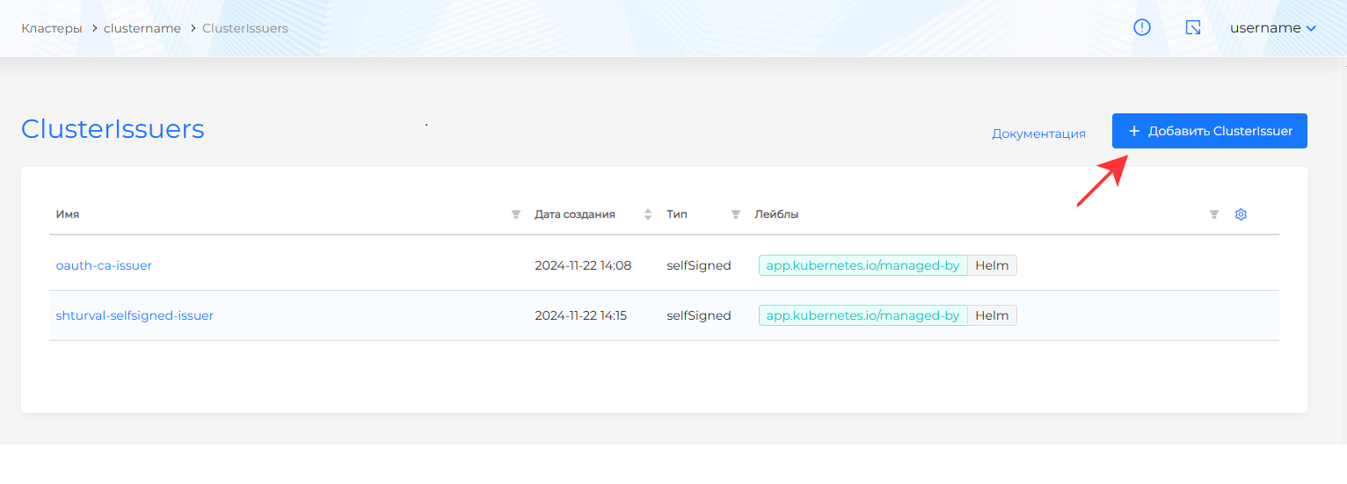Click Дата создания column header text
The width and height of the screenshot is (1347, 484).
point(575,214)
